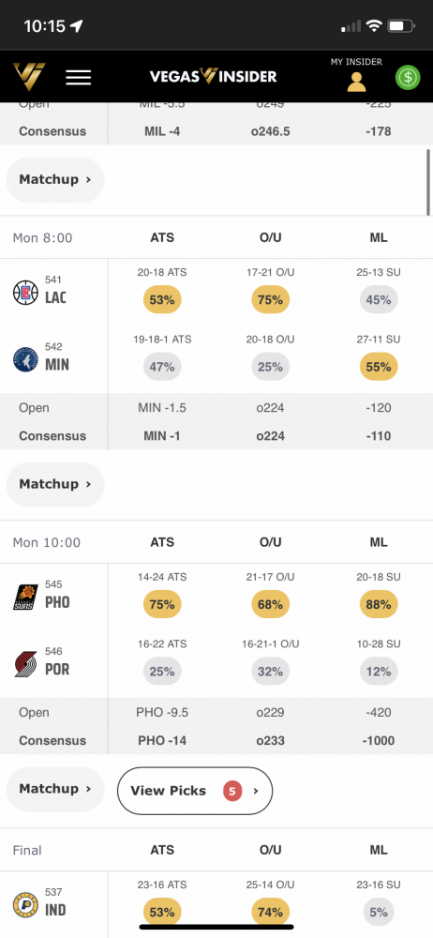Select LAC 53% ATS pick badge
The height and width of the screenshot is (938, 433).
[x=162, y=300]
